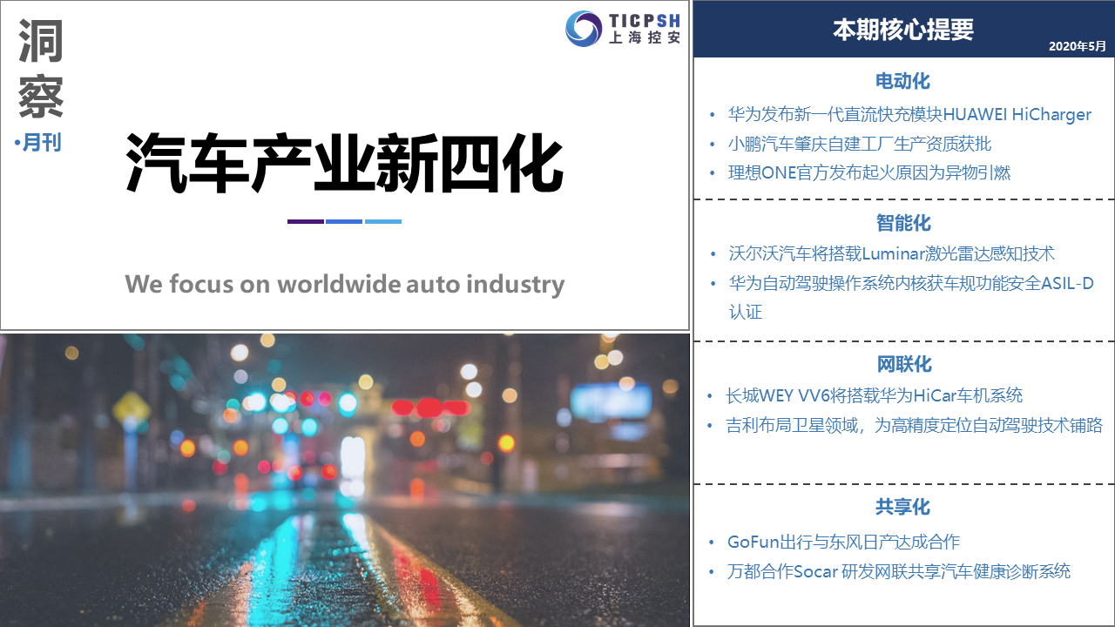
Task: Open the GoFun出行与东风日产 headline
Action: click(843, 542)
